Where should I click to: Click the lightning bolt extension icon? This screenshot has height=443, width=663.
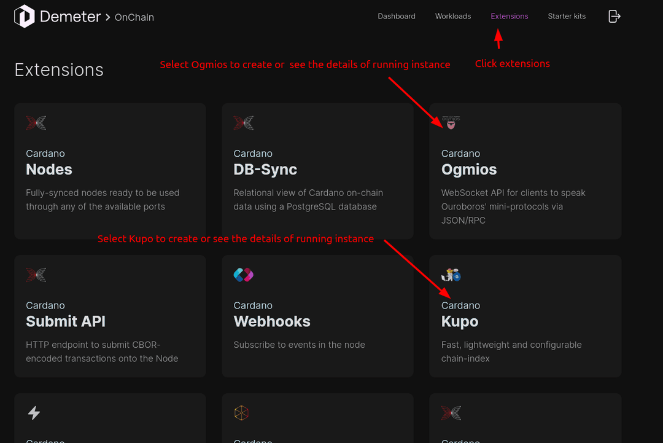point(34,413)
